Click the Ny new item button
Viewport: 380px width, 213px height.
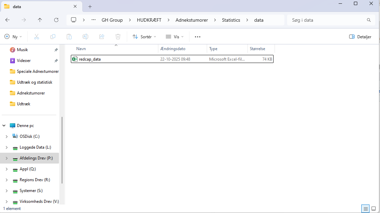[x=13, y=37]
